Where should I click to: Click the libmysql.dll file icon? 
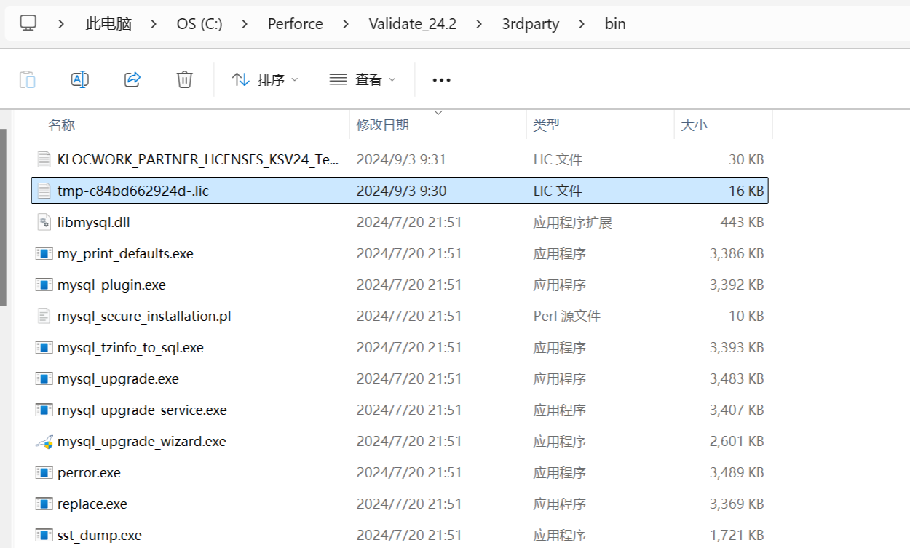coord(44,223)
